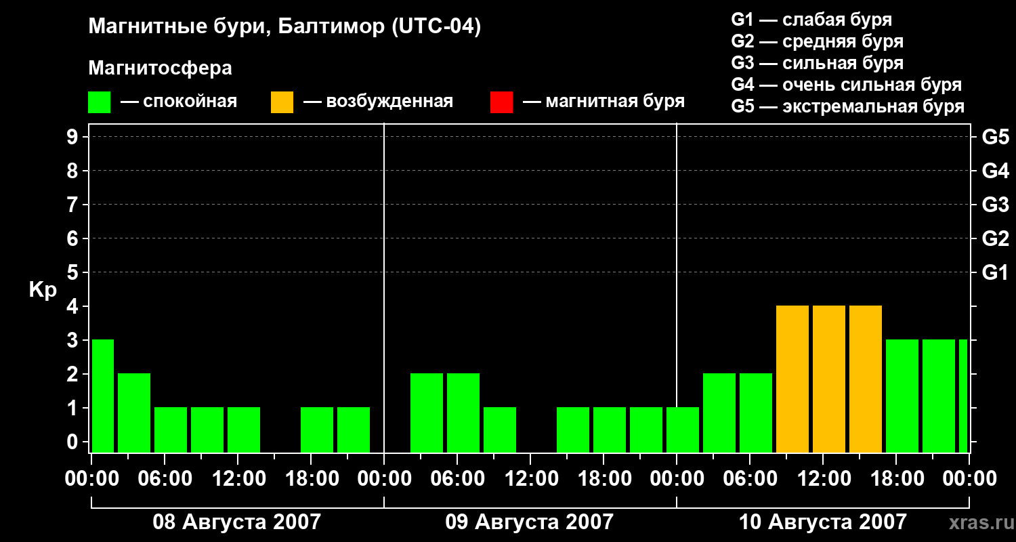Click the right-axis storm level label G2
The width and height of the screenshot is (1016, 542).
[995, 238]
